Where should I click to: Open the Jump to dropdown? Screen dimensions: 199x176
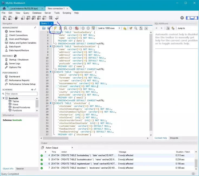pyautogui.click(x=181, y=28)
